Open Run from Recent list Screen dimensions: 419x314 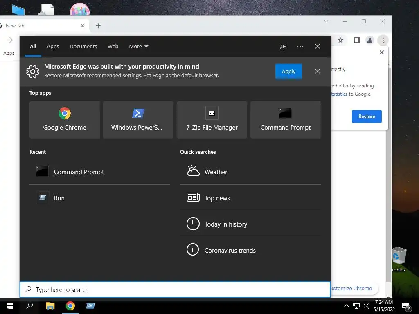100,198
